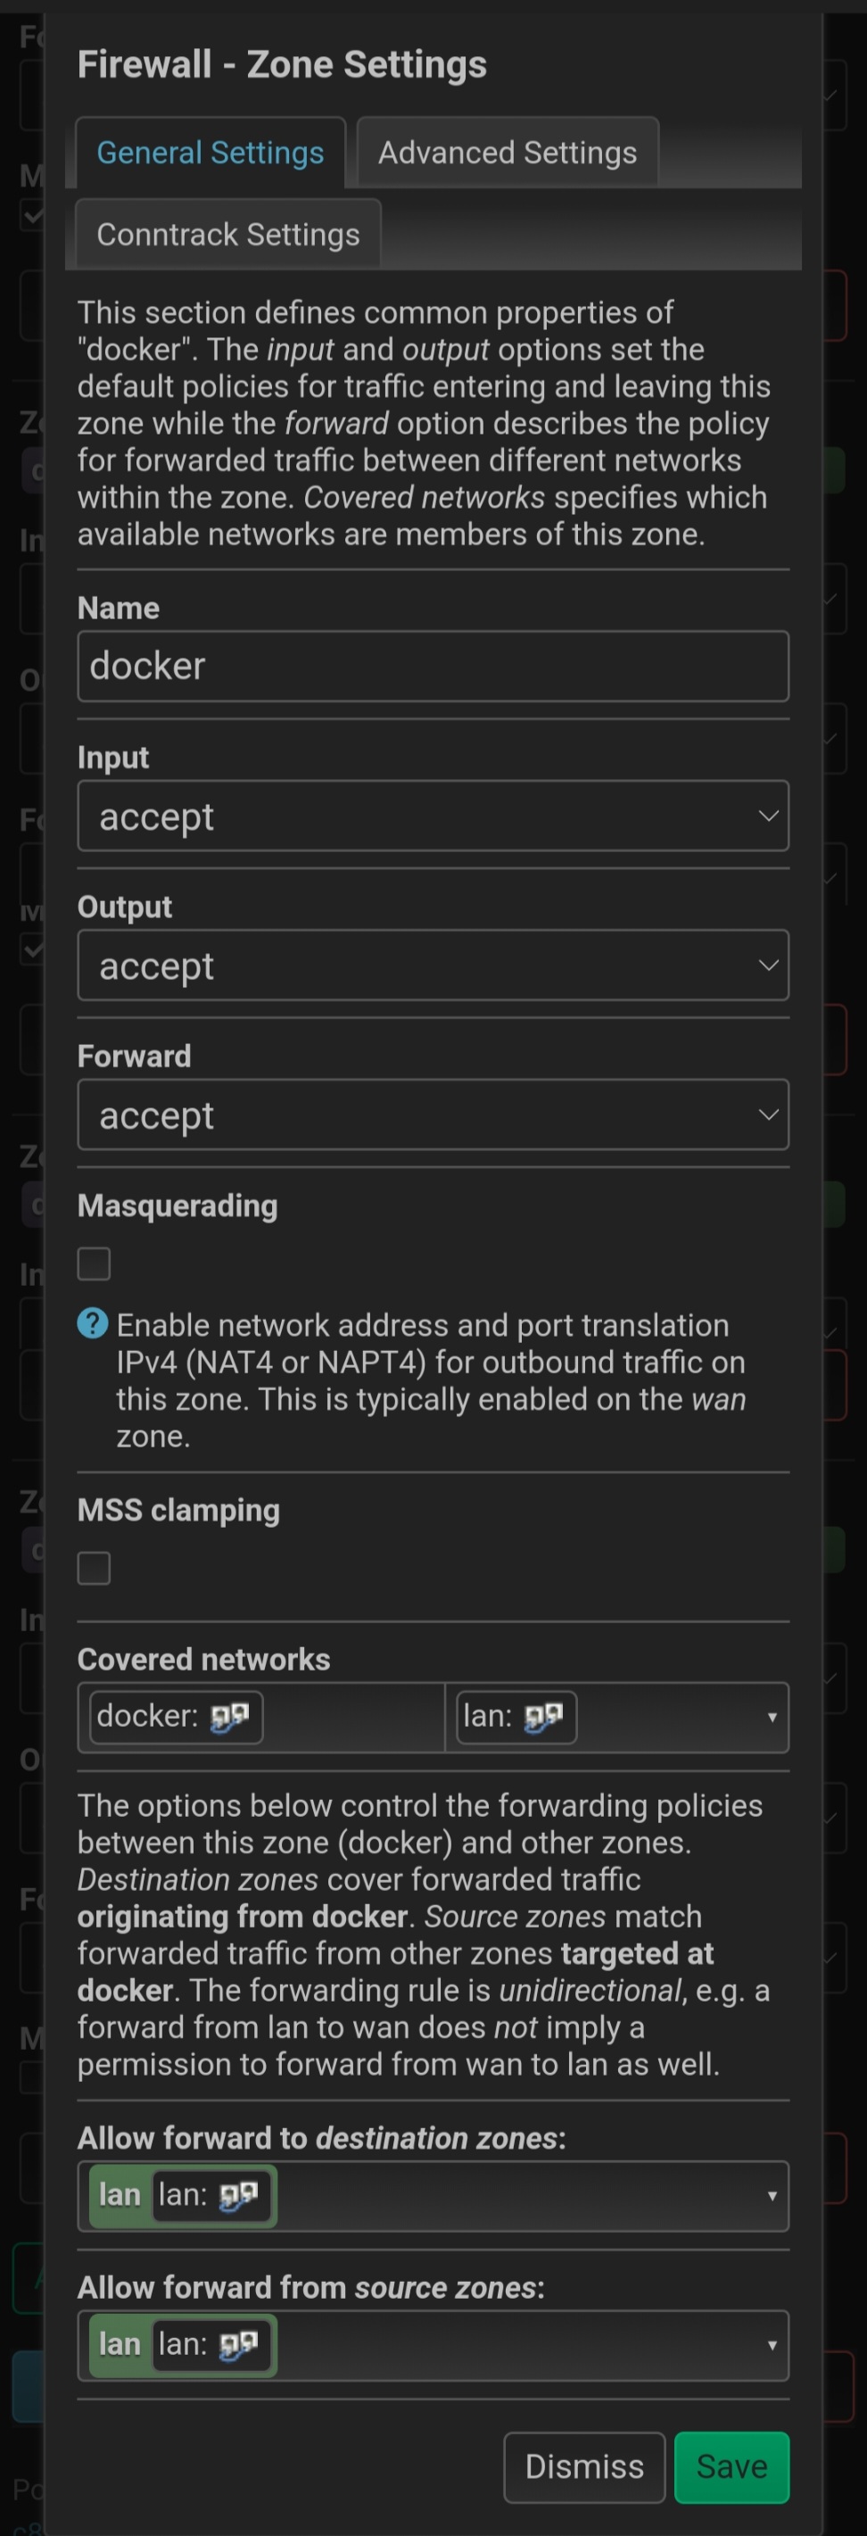This screenshot has height=2536, width=867.
Task: Enable the MSS clamping checkbox
Action: (95, 1567)
